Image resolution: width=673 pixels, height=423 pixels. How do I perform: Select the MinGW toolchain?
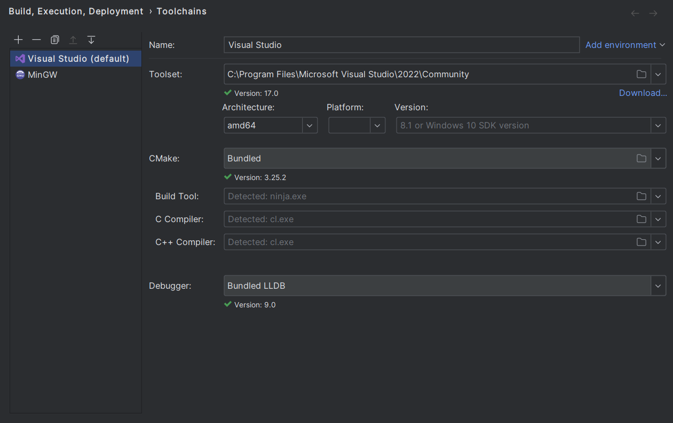coord(76,75)
